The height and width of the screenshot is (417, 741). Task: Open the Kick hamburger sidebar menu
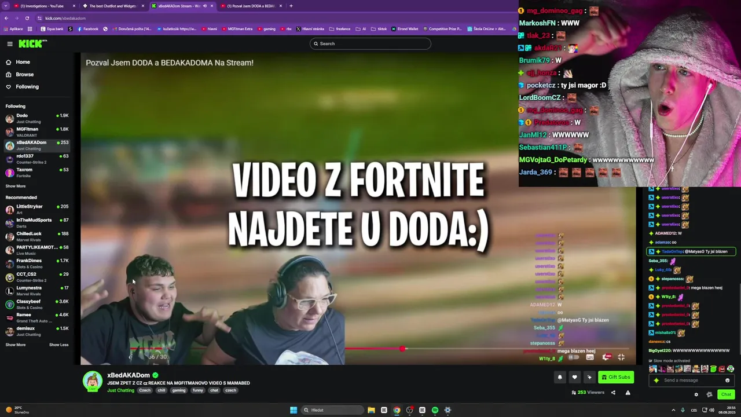pyautogui.click(x=10, y=43)
